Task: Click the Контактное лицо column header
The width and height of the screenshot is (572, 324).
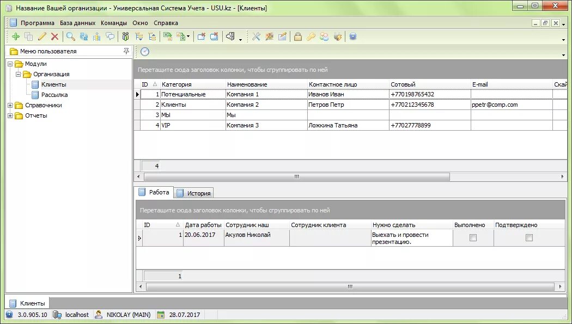Action: pos(349,84)
